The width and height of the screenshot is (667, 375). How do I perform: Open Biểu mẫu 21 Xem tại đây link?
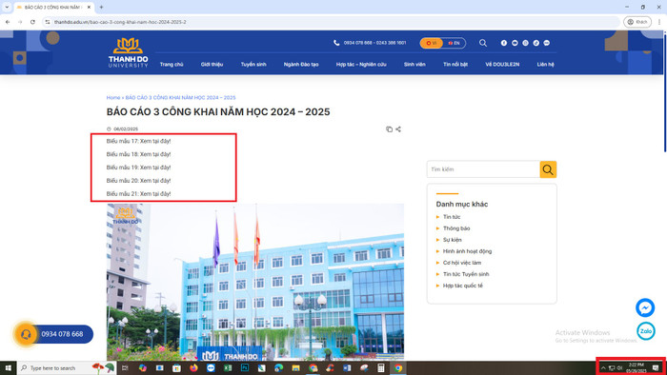click(138, 193)
